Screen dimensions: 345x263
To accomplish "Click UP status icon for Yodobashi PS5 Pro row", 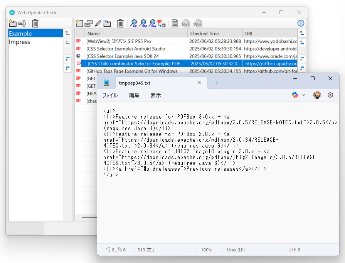I will click(78, 41).
